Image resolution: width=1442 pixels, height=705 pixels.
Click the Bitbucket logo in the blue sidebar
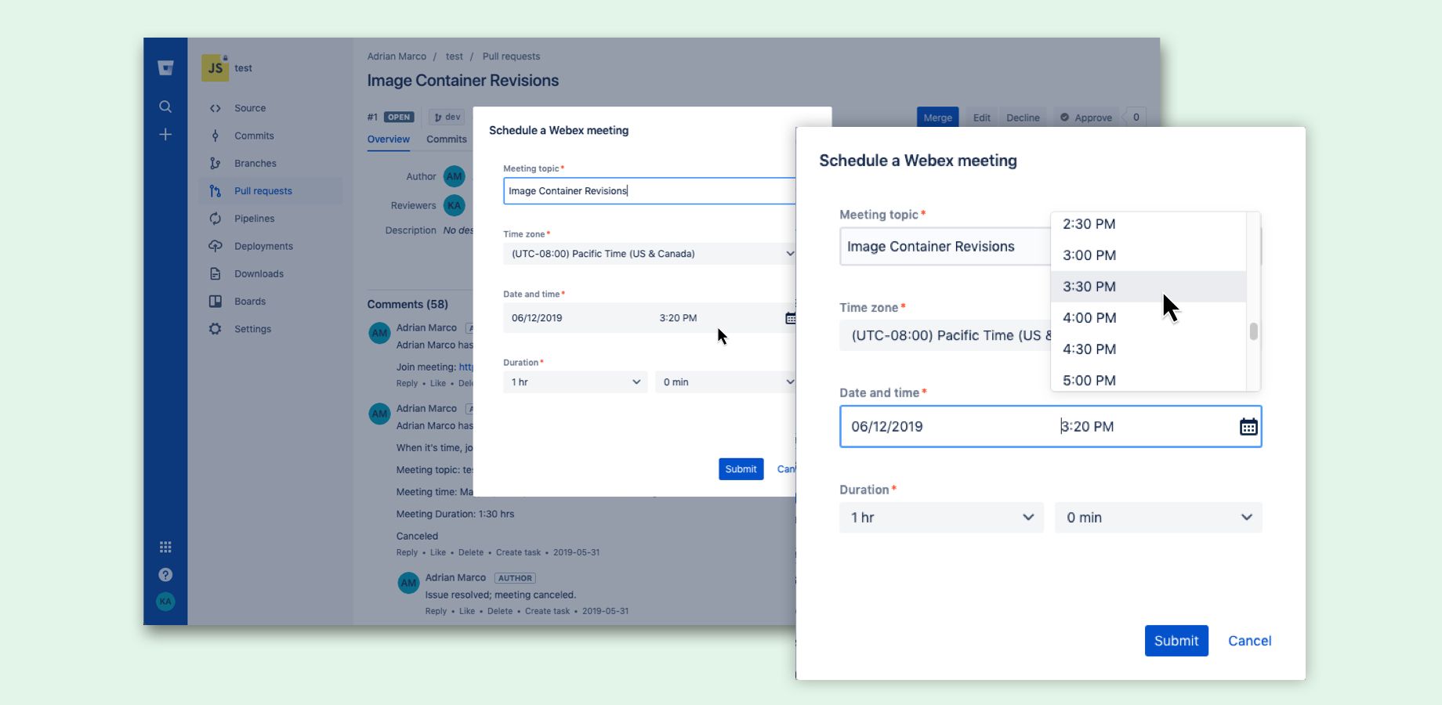click(x=165, y=68)
